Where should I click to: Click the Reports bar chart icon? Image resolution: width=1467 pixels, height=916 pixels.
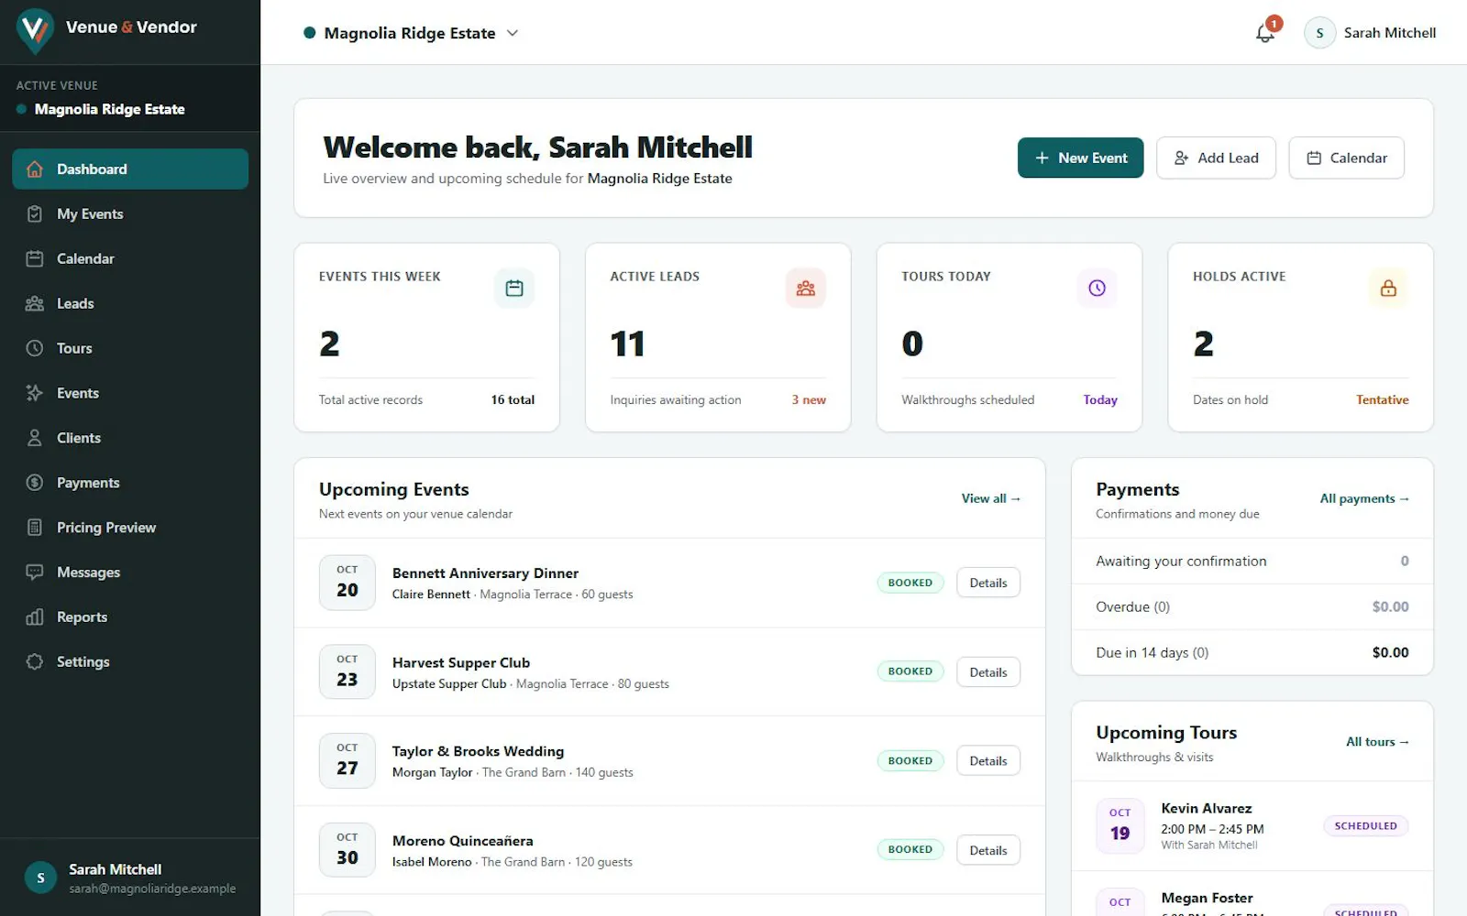35,617
